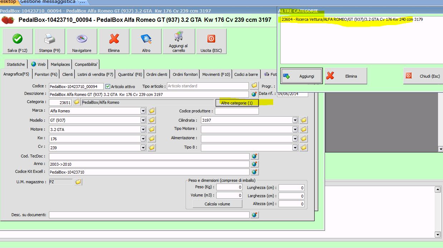Click the Elimina red X toolbar button
The height and width of the screenshot is (248, 443).
114,41
